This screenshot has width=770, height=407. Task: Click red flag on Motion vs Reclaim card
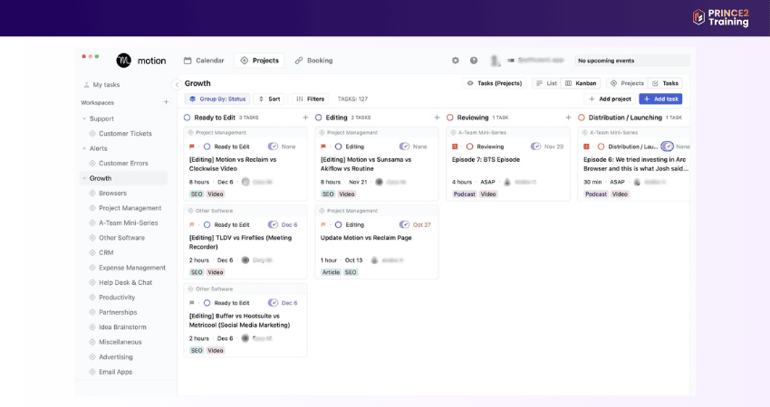[x=192, y=147]
